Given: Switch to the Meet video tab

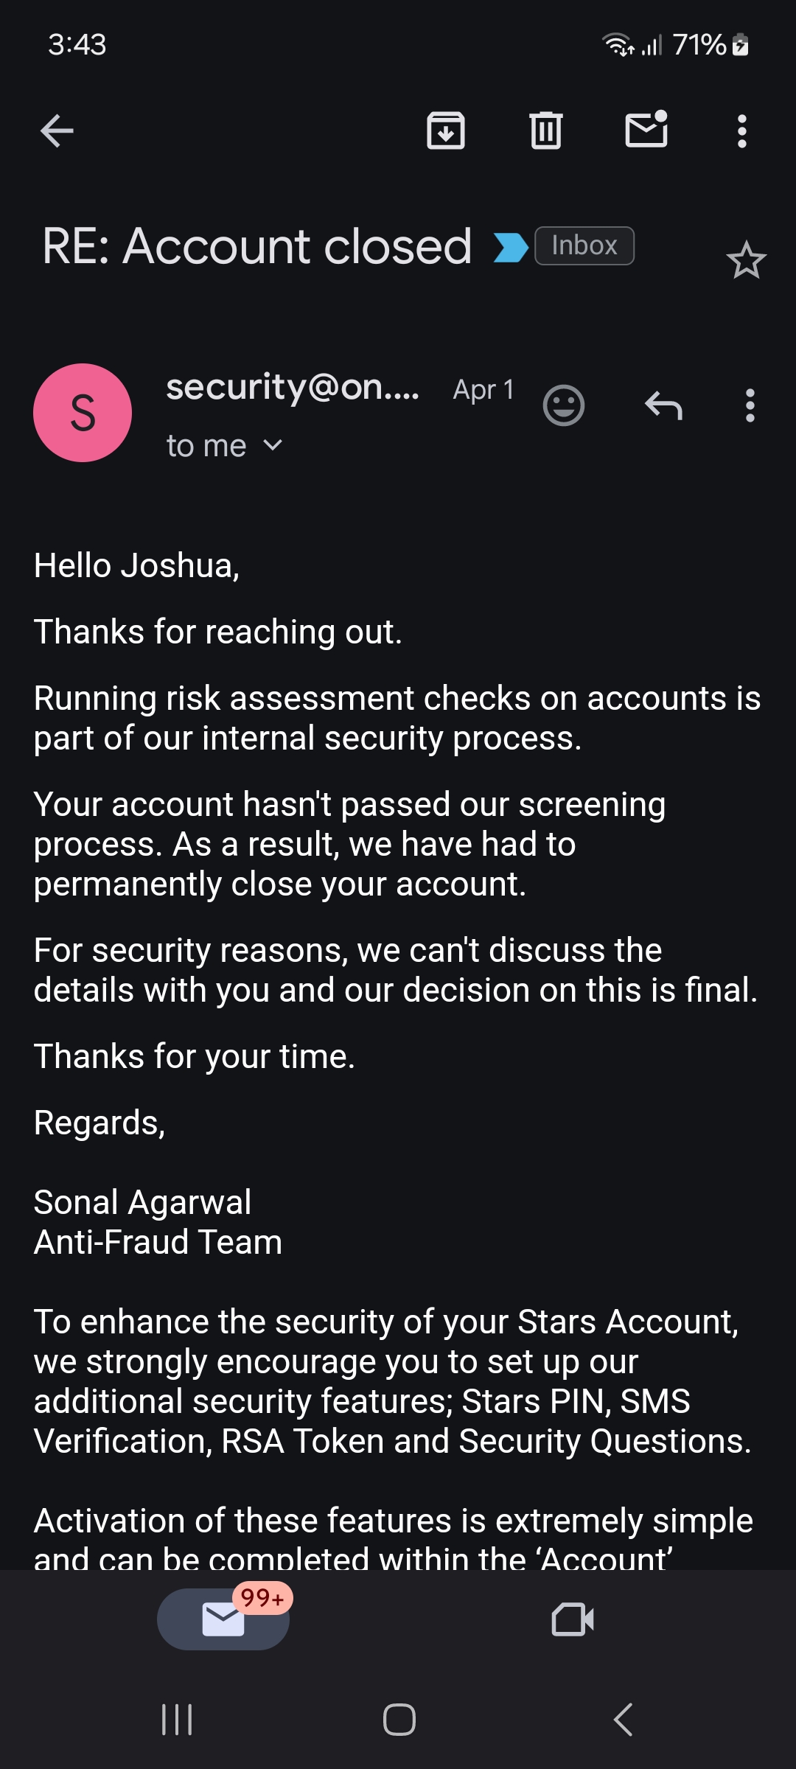Looking at the screenshot, I should (573, 1619).
